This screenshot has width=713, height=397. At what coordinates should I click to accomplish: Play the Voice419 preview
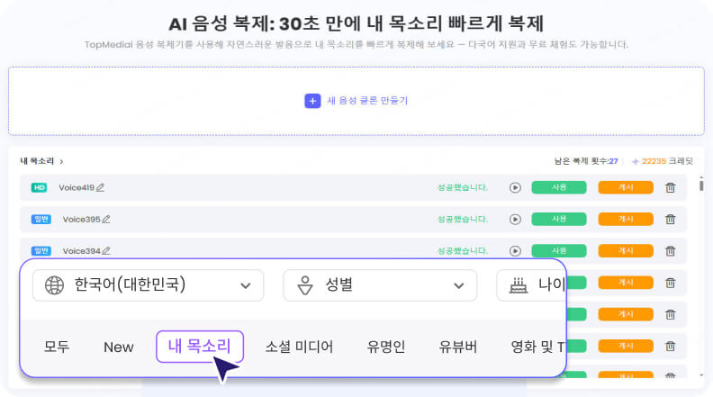tap(515, 187)
